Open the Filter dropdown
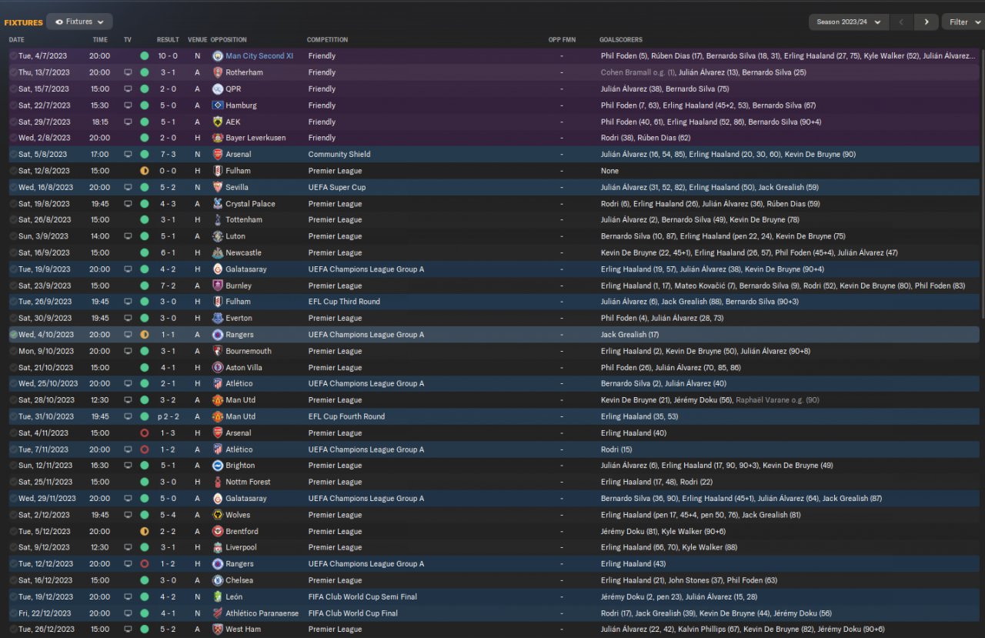Viewport: 985px width, 638px height. (x=963, y=22)
